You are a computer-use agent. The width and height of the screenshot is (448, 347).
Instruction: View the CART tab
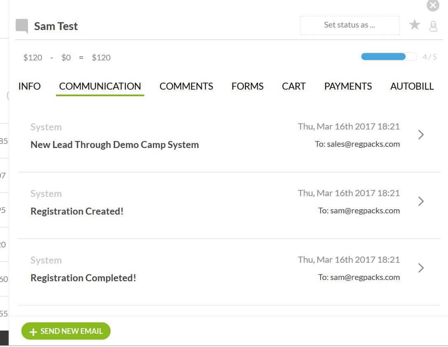coord(293,86)
